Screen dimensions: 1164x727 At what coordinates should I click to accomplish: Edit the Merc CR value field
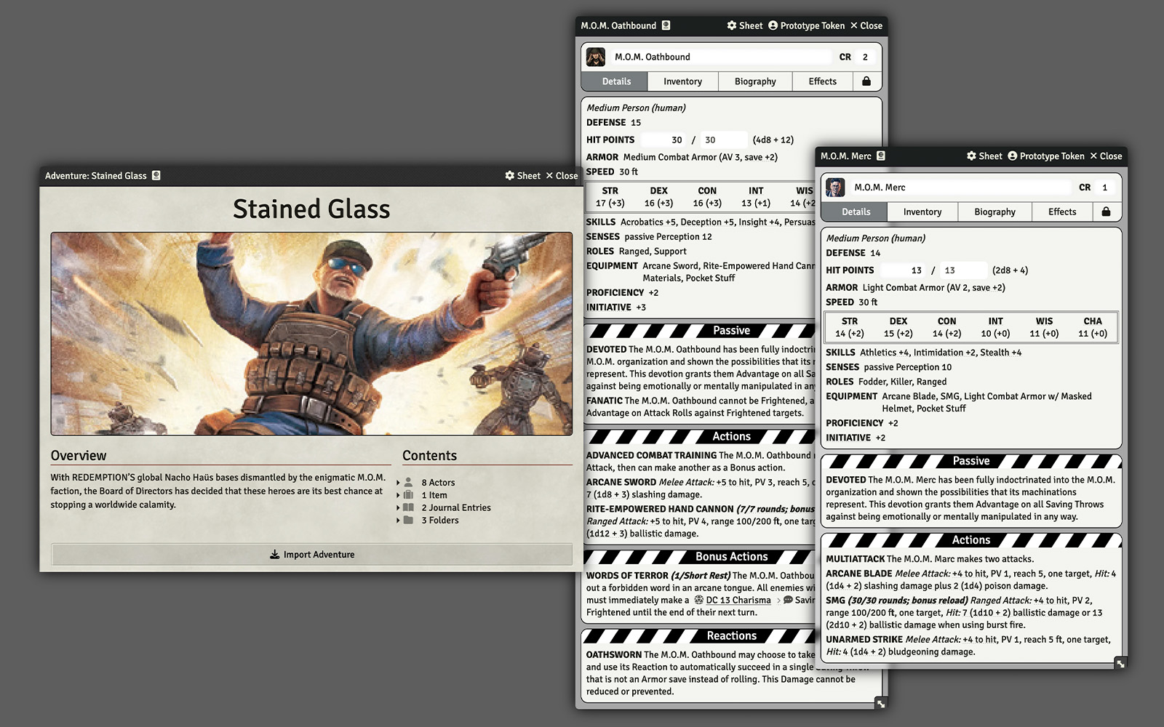(x=1104, y=187)
